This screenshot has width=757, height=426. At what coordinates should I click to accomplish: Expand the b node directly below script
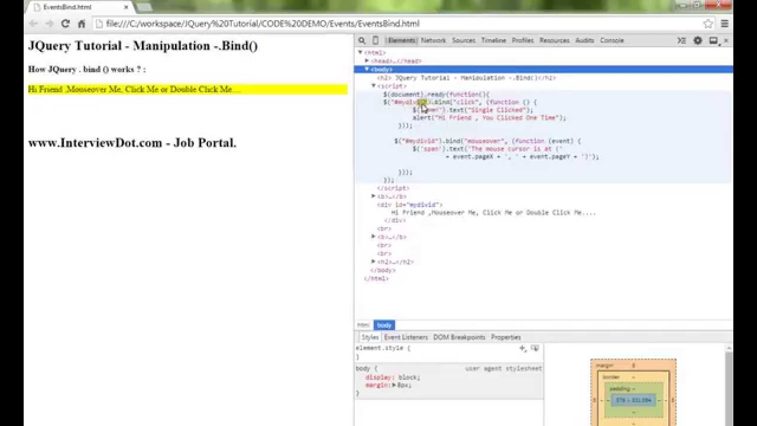coord(374,196)
